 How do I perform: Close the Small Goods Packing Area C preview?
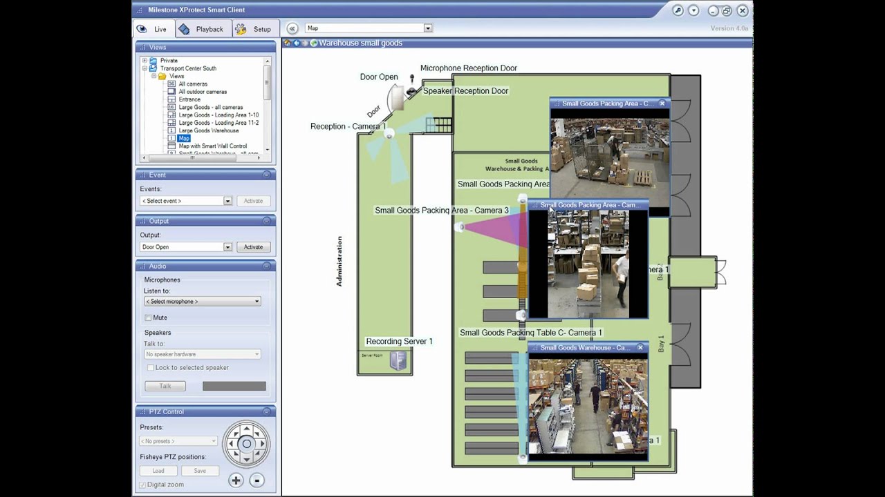pos(662,104)
